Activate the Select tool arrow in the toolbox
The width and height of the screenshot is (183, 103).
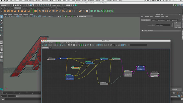click(x=1, y=17)
